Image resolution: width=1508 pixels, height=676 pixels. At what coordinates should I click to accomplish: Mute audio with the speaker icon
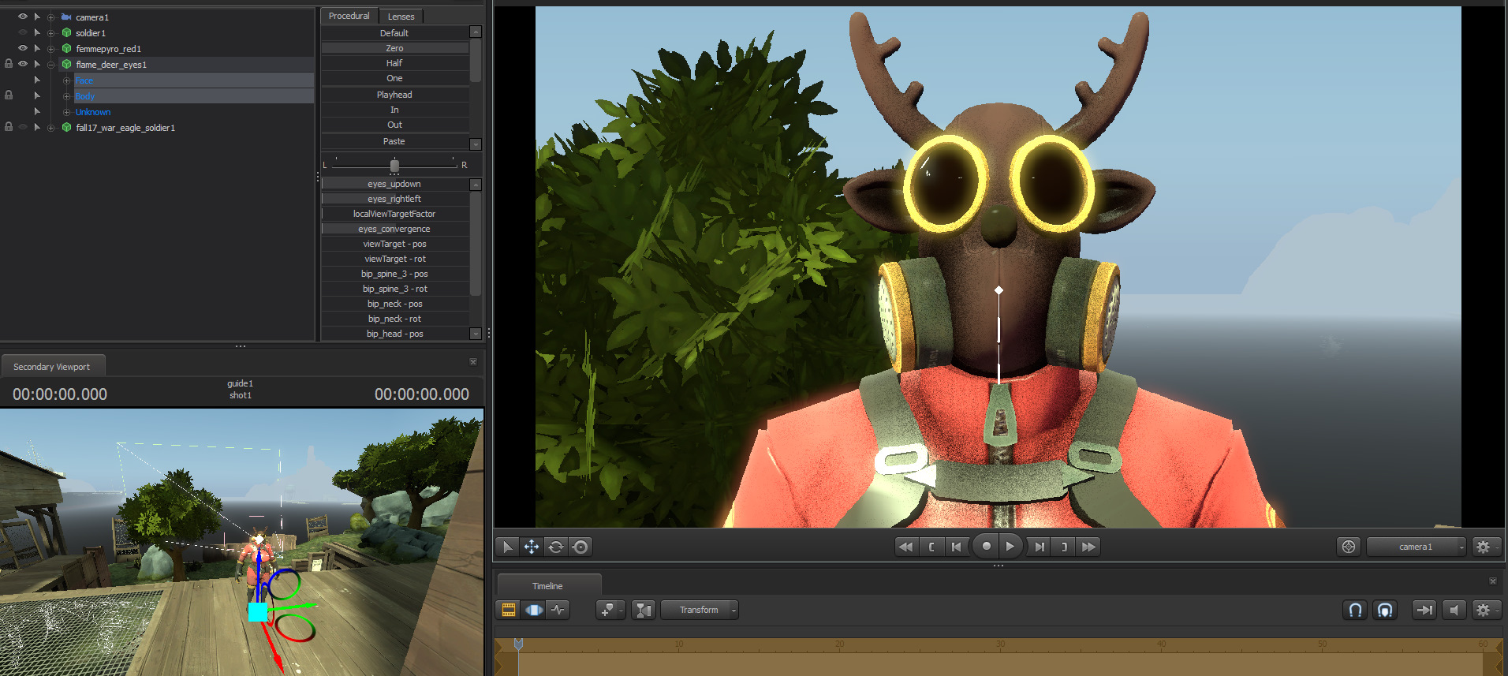tap(1454, 610)
